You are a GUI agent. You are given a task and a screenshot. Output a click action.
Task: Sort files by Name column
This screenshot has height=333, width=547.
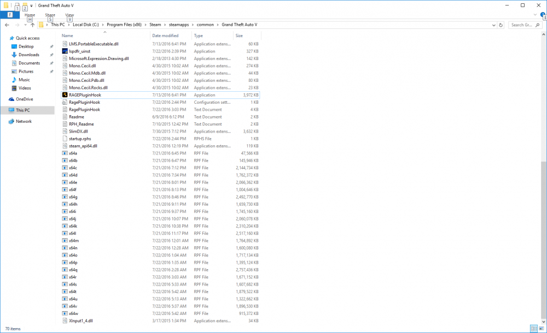67,35
